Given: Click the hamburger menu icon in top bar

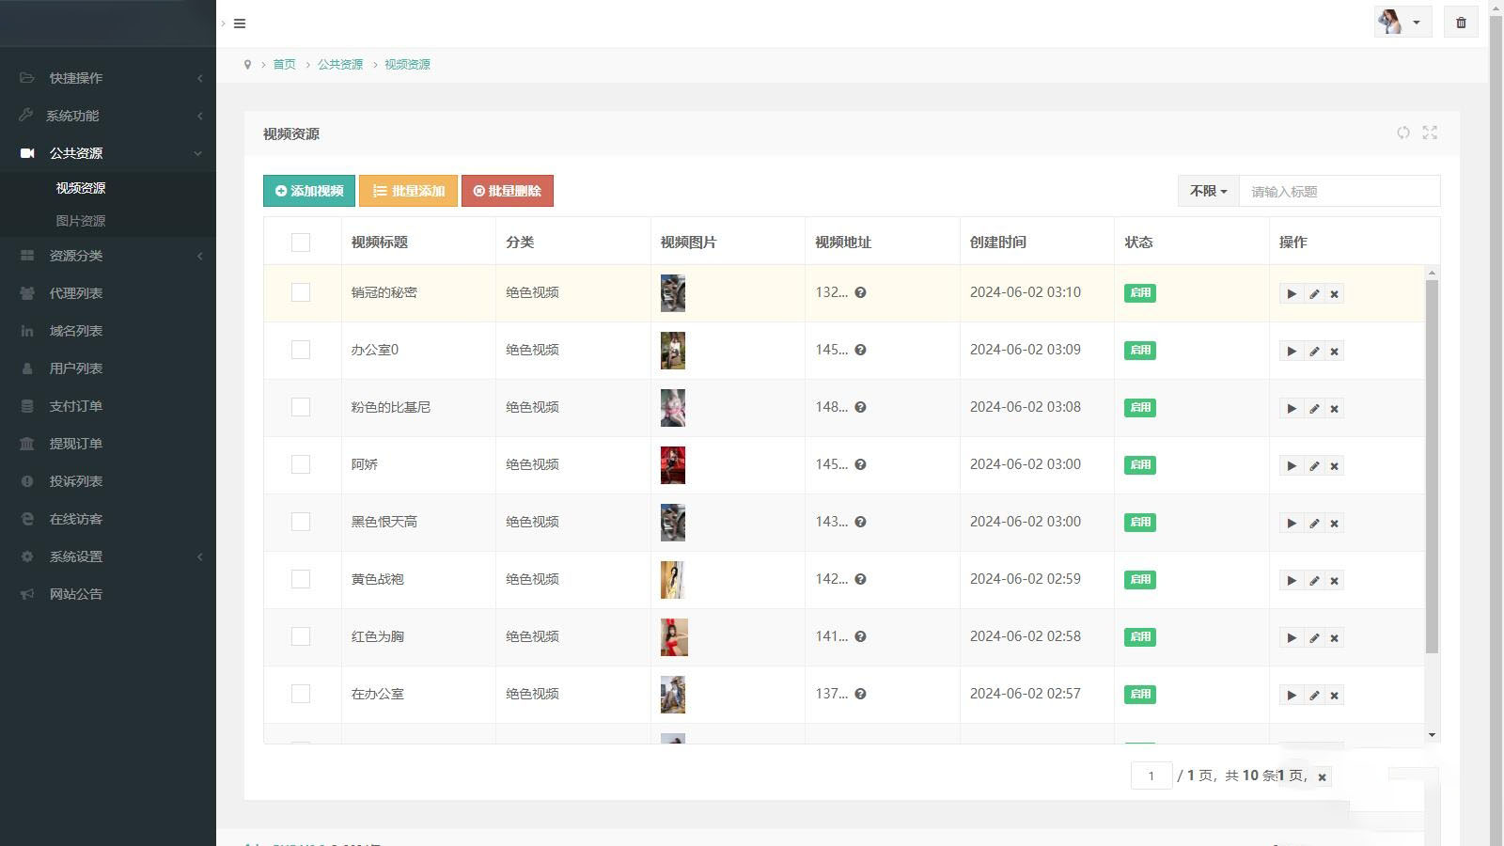Looking at the screenshot, I should [x=240, y=23].
